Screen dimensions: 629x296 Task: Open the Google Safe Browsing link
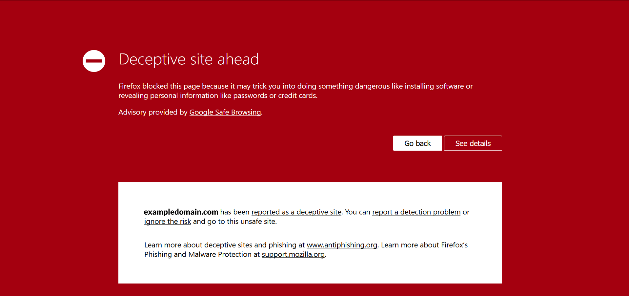(x=225, y=112)
